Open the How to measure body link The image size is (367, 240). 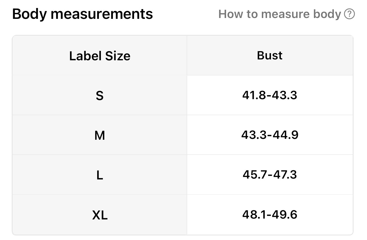pos(280,14)
